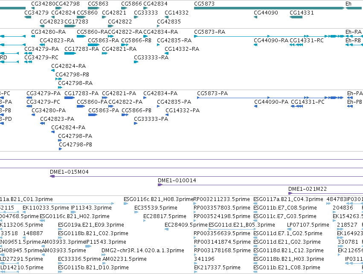This screenshot has height=274, width=363.
Task: Open EST EC35539.5prime
Action: pos(156,208)
